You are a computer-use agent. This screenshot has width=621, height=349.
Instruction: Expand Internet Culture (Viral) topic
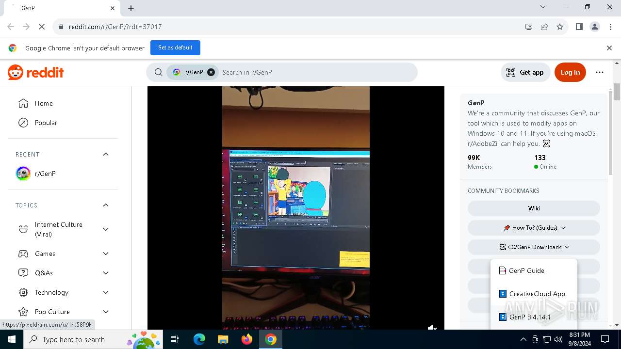coord(106,229)
